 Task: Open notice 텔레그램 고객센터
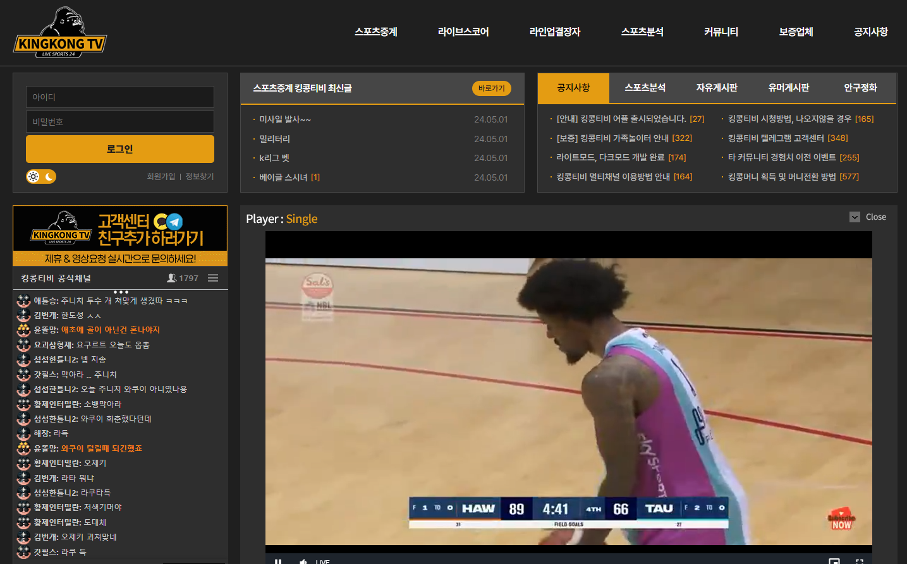776,138
